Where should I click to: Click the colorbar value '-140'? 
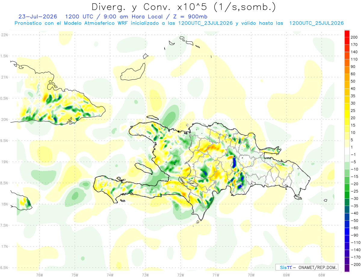click(355, 250)
